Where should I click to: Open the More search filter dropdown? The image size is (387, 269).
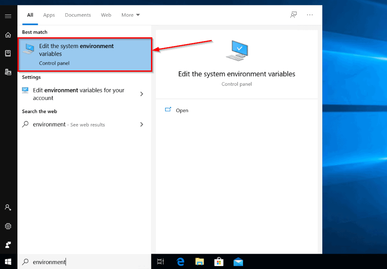pos(130,15)
